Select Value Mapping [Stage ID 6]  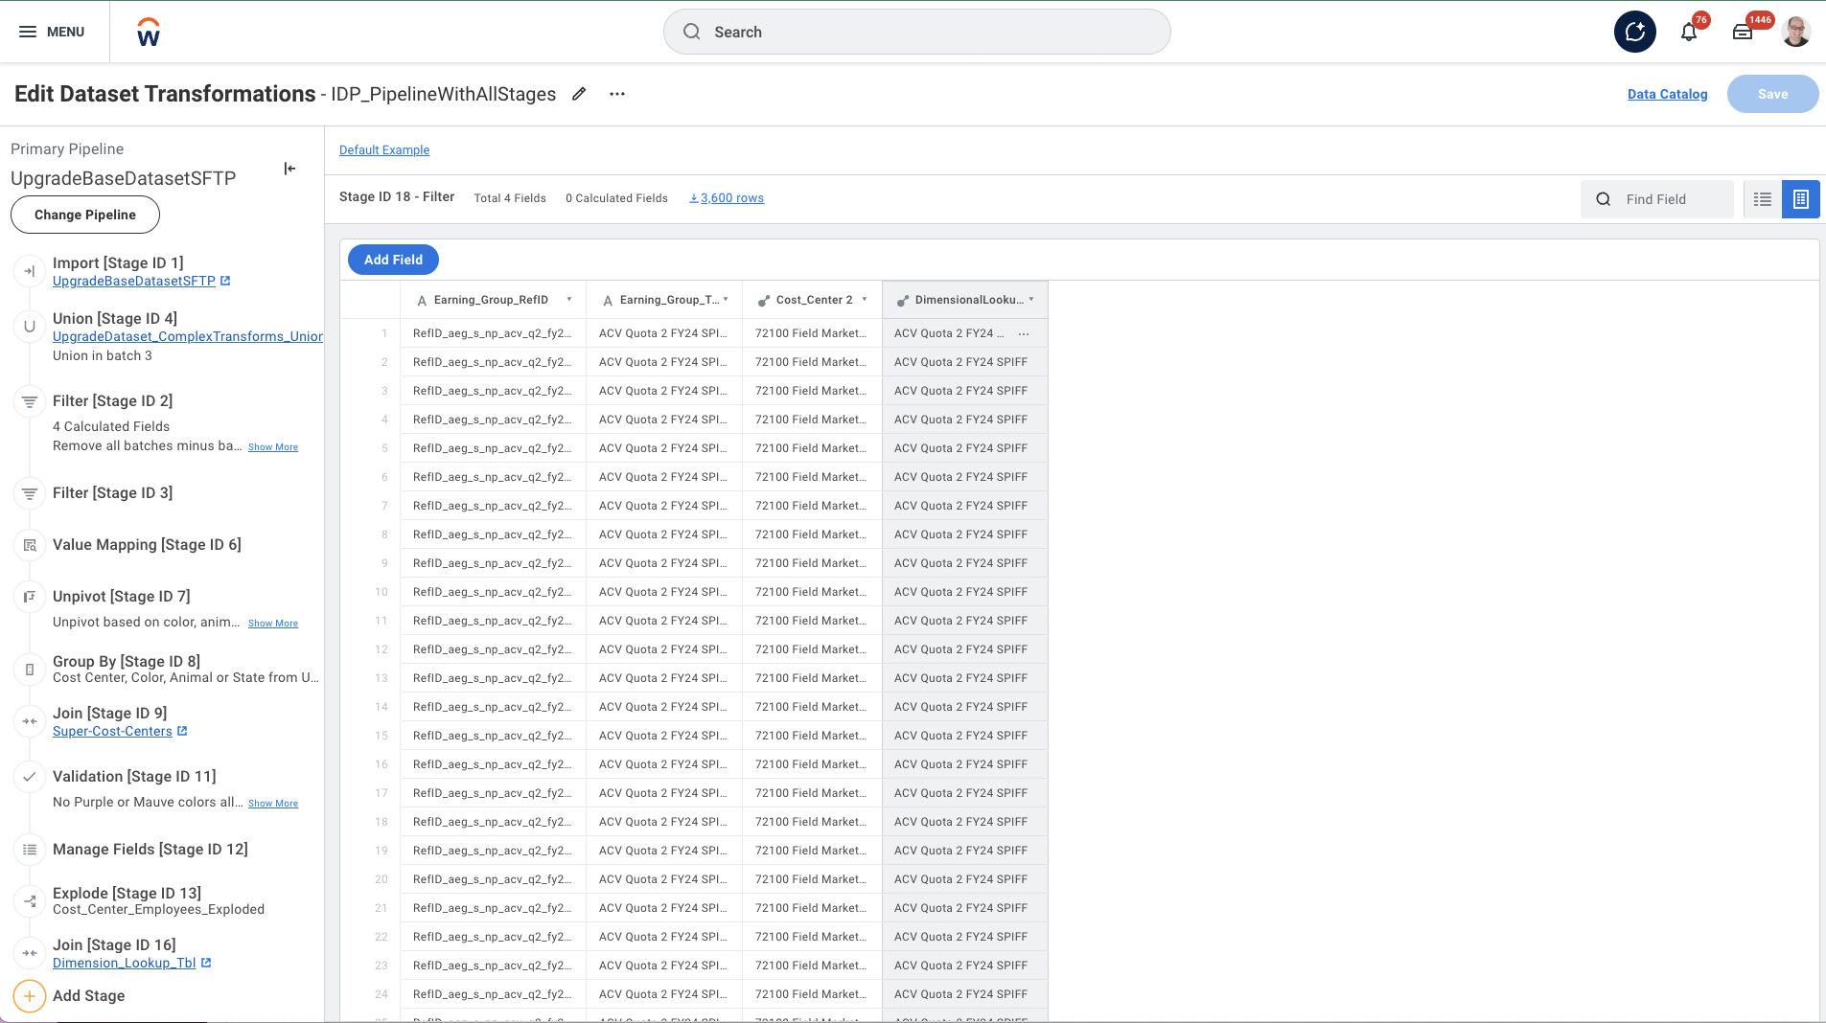147,545
